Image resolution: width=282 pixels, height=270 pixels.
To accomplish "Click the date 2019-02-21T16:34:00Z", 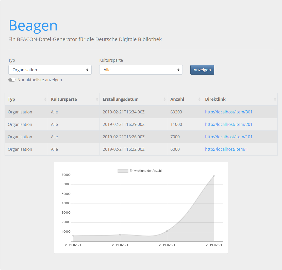I will click(124, 112).
